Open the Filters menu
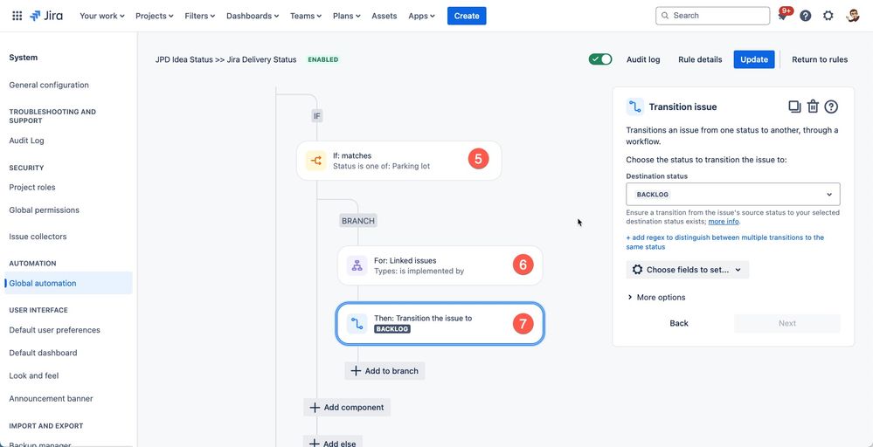Viewport: 873px width, 447px height. pos(200,16)
